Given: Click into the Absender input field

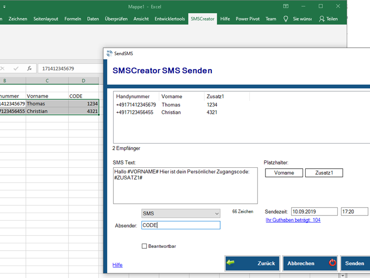Looking at the screenshot, I should pos(181,225).
